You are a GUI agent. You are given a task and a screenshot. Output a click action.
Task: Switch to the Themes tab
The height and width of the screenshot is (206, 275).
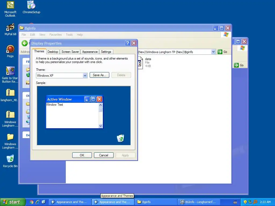coord(39,51)
